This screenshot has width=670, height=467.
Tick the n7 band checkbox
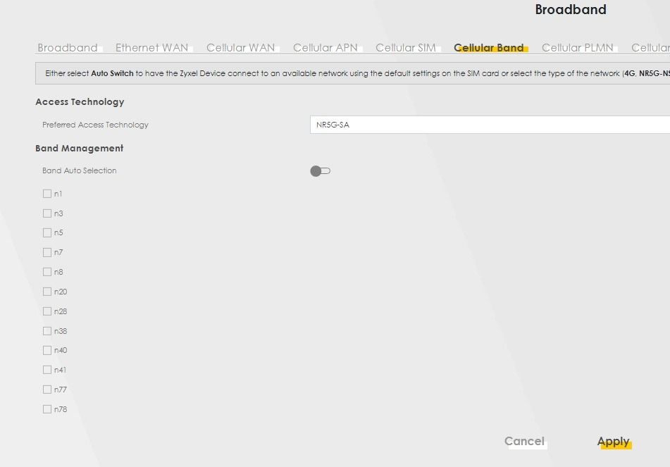(x=47, y=252)
